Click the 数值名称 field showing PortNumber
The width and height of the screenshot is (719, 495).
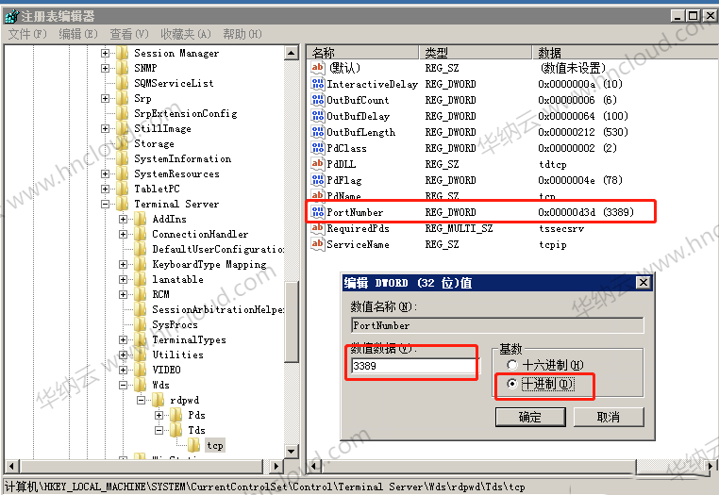(497, 325)
